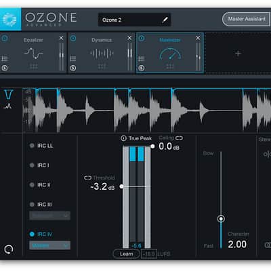Image resolution: width=271 pixels, height=271 pixels.
Task: Grab the Dynamics module drag handle
Action: coord(102,66)
